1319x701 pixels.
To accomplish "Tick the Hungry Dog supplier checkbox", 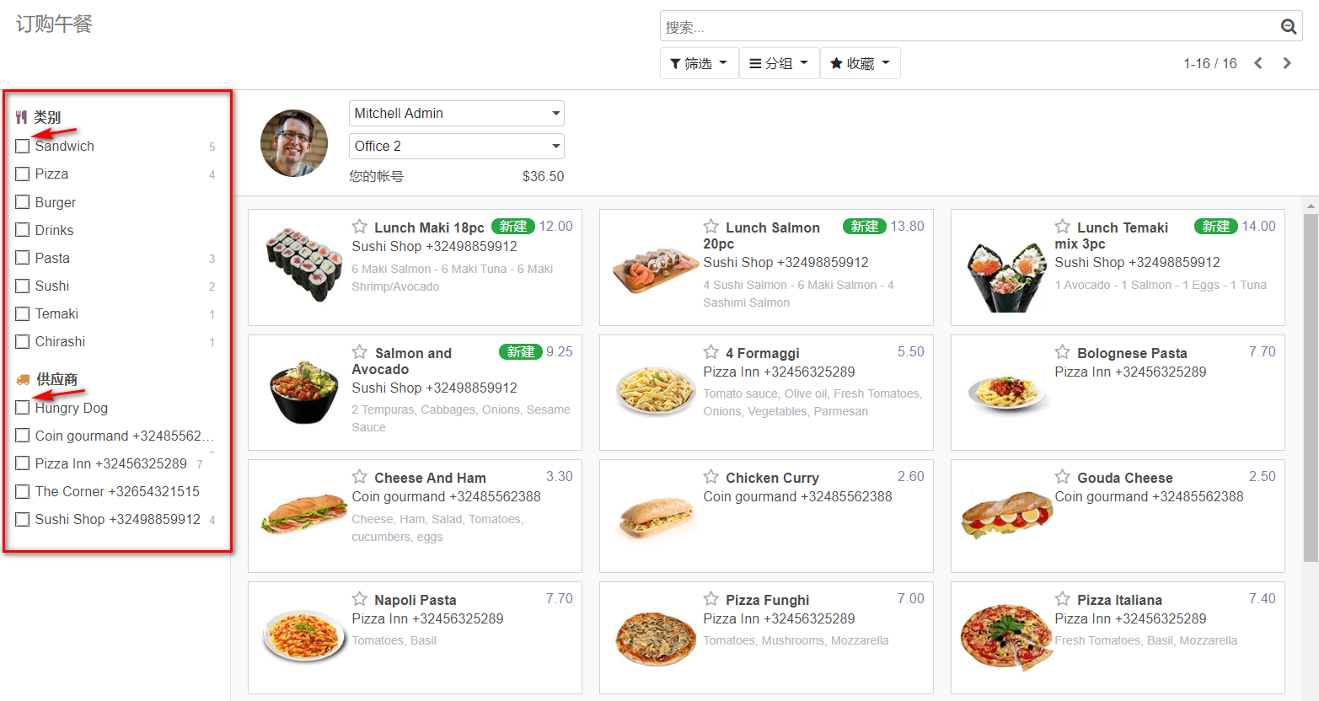I will (x=23, y=408).
